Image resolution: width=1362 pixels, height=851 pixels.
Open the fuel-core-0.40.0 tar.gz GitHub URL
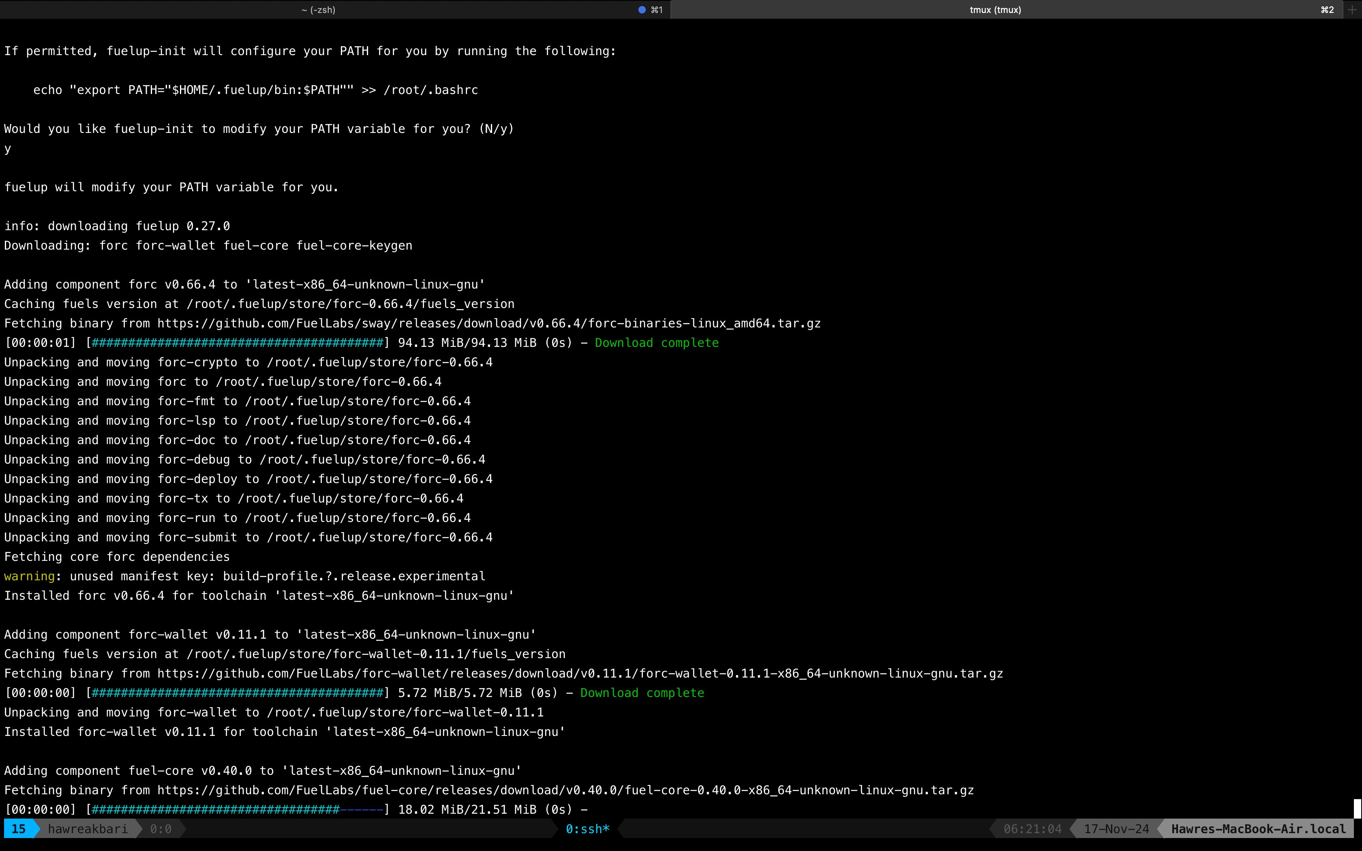click(565, 790)
